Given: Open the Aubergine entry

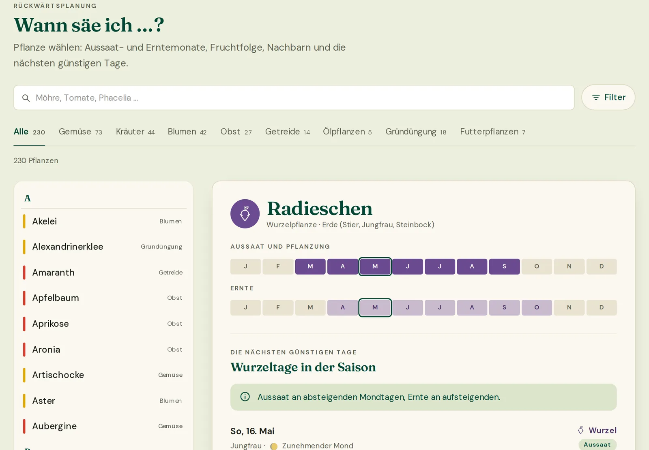Looking at the screenshot, I should coord(103,426).
